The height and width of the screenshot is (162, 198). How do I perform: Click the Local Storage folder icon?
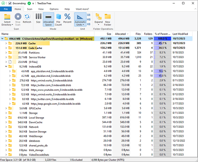[x=10, y=118]
